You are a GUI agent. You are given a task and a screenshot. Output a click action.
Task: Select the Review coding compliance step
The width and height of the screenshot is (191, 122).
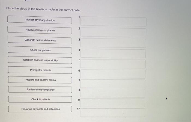[x=40, y=30]
